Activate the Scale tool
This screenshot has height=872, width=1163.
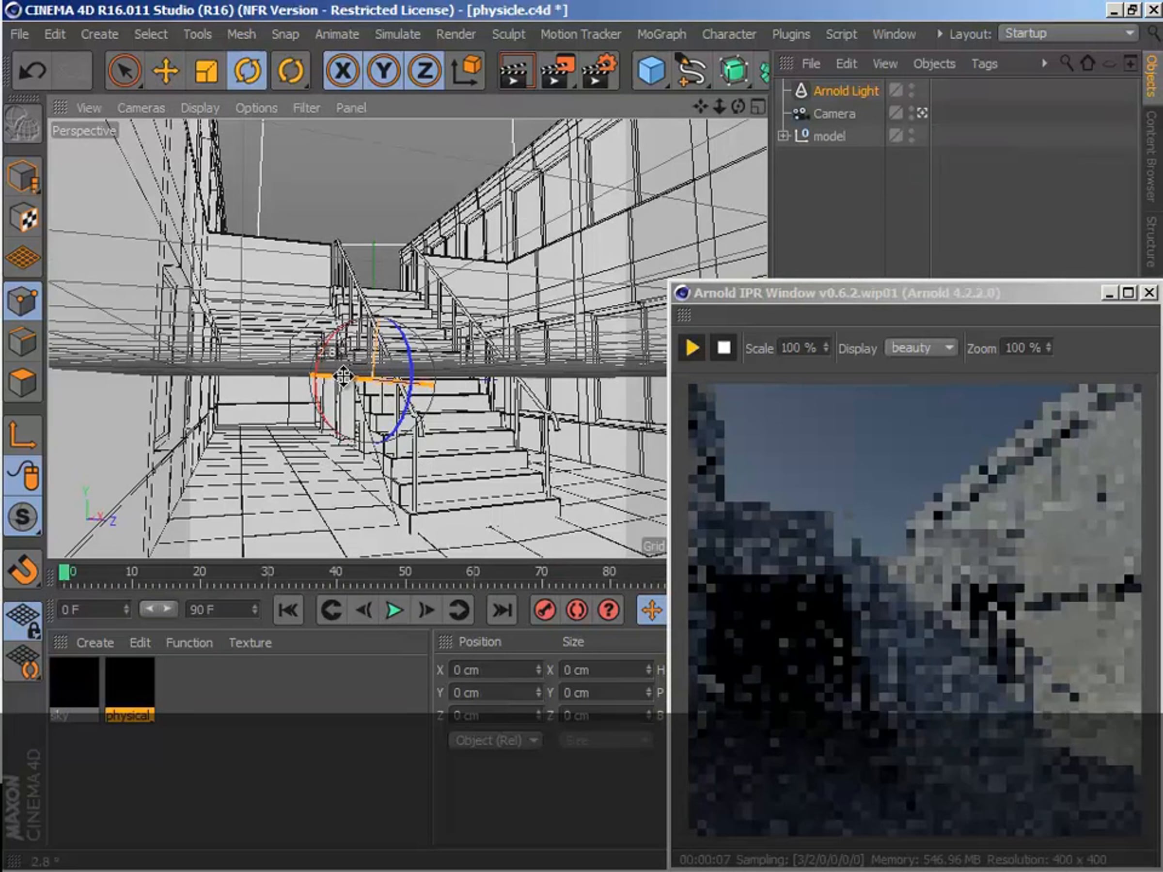pyautogui.click(x=206, y=70)
